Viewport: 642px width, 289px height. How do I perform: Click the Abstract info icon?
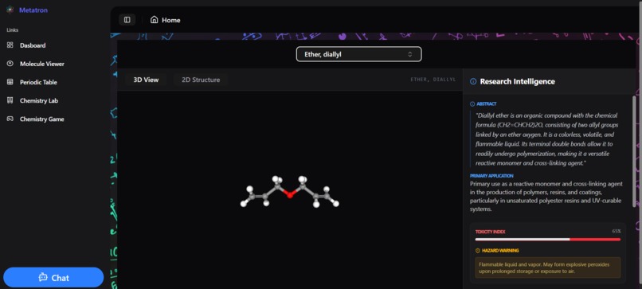pyautogui.click(x=472, y=104)
